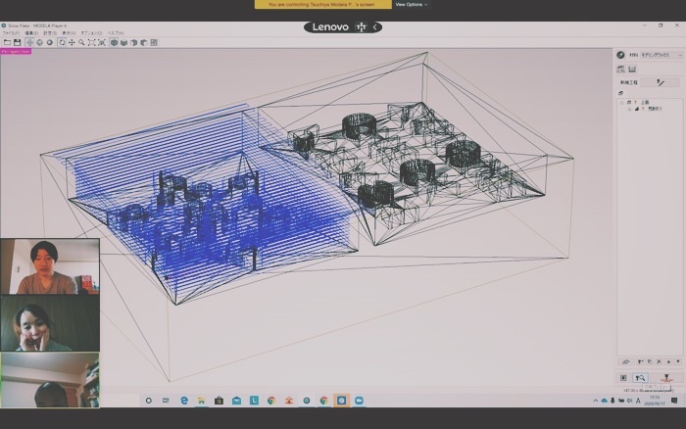The height and width of the screenshot is (429, 686).
Task: Select the top participant video thumbnail
Action: coord(50,266)
